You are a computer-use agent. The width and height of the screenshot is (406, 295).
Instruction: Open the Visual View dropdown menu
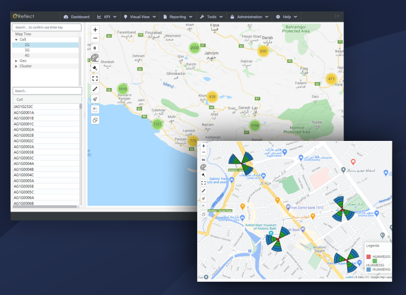[140, 17]
